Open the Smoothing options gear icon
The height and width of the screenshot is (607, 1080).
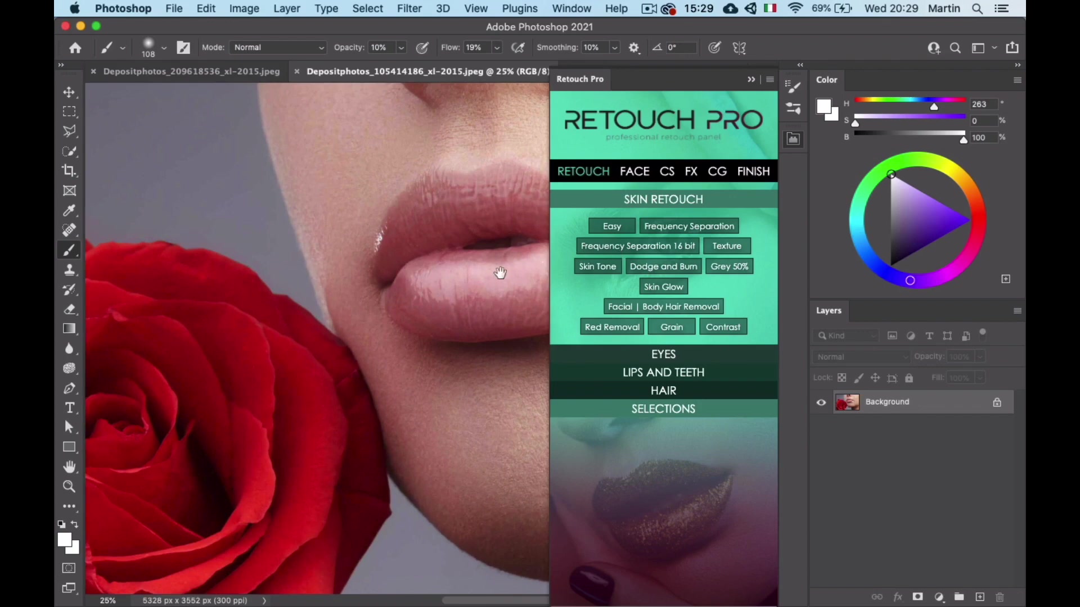(634, 48)
